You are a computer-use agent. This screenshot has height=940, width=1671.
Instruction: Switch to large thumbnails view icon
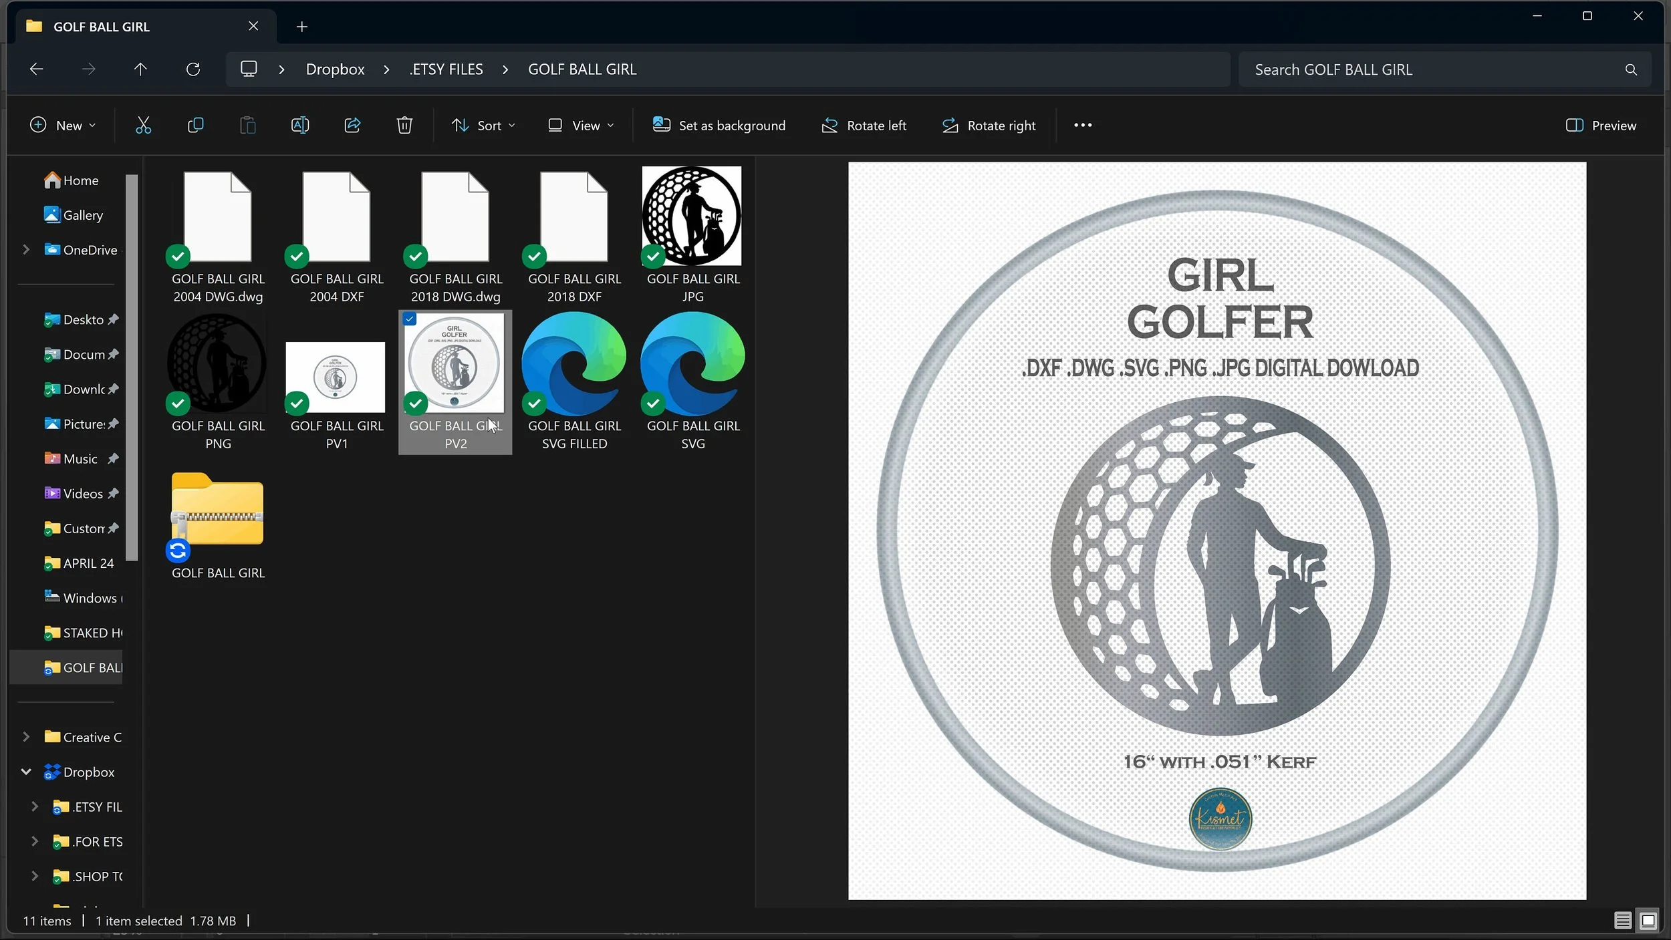pos(1648,920)
